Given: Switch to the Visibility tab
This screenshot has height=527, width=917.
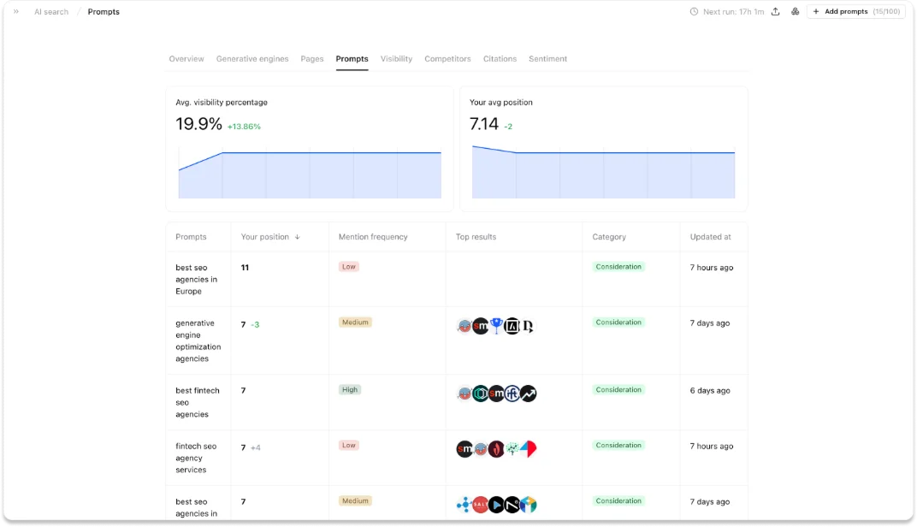Looking at the screenshot, I should (x=396, y=58).
